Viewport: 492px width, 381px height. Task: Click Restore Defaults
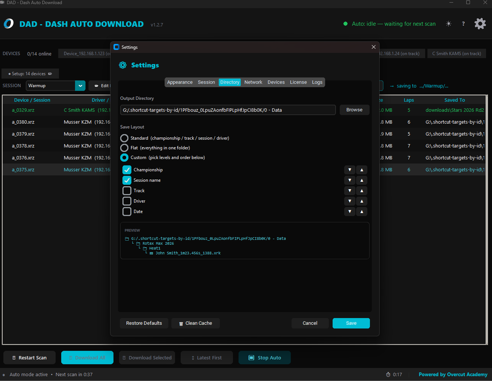(x=144, y=323)
